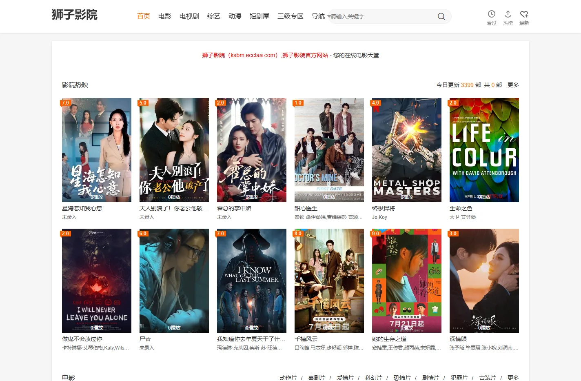The width and height of the screenshot is (581, 381).
Task: Select the 爱情片 genre link
Action: pos(345,378)
